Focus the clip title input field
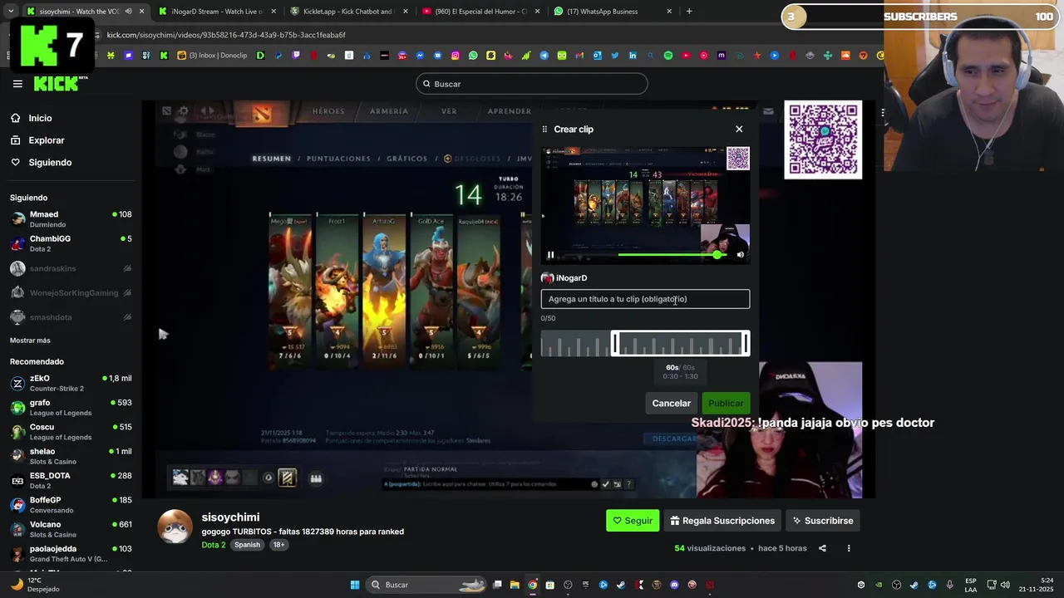 pos(645,299)
